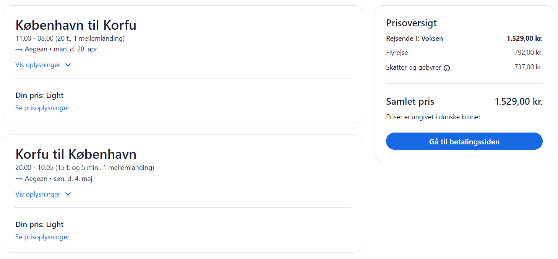Open Se prisoplysninger for the return flight
This screenshot has width=558, height=259.
pos(42,237)
